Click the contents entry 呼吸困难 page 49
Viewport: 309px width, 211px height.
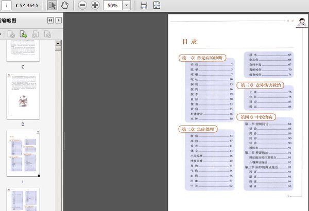click(x=212, y=161)
